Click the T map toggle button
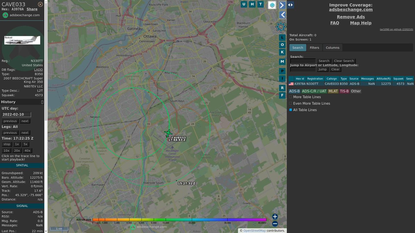 (x=260, y=4)
